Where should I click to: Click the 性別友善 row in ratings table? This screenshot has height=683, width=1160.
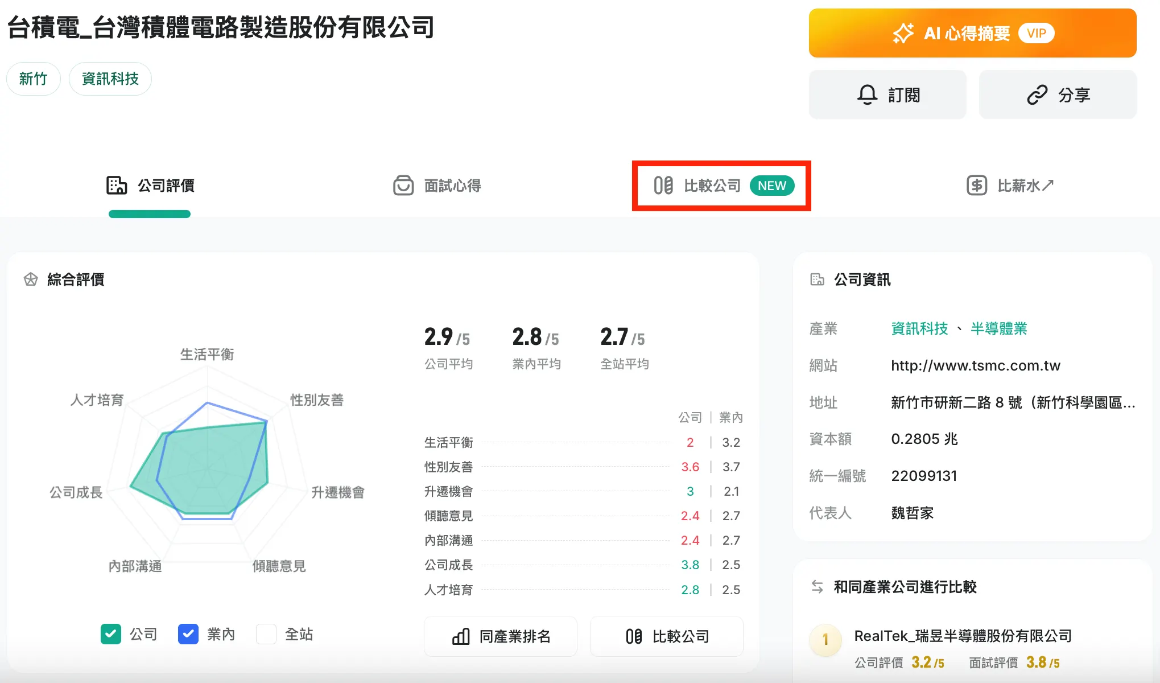(583, 467)
